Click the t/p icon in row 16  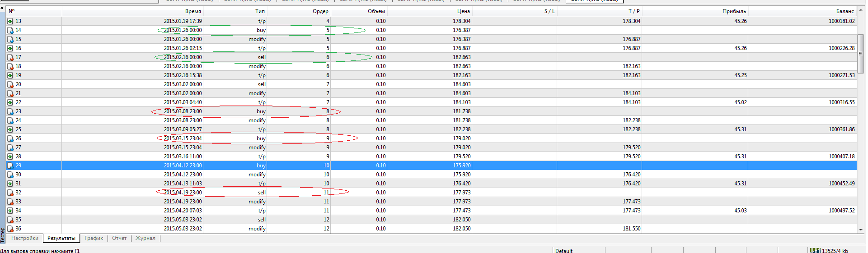tap(10, 48)
